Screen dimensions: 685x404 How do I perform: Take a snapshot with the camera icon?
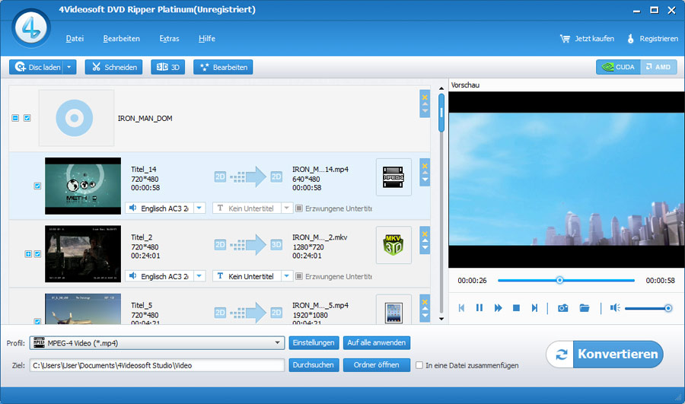click(562, 308)
